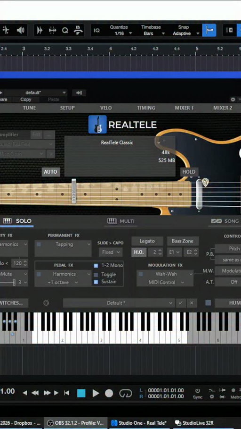Toggle the blue Snap to grid button
Screen dimensions: 241x429
click(x=209, y=30)
